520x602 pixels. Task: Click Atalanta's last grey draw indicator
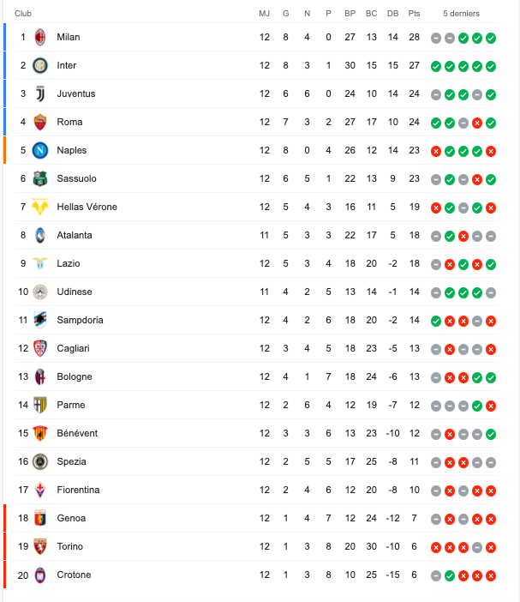[x=491, y=236]
